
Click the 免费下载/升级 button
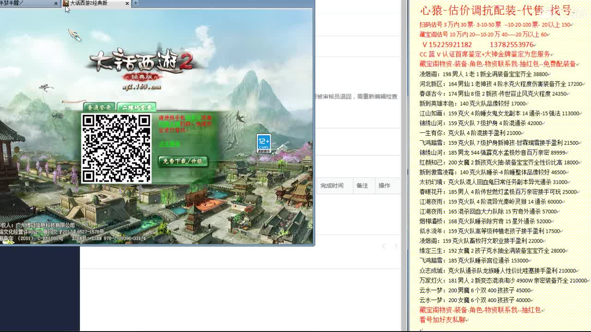[183, 161]
